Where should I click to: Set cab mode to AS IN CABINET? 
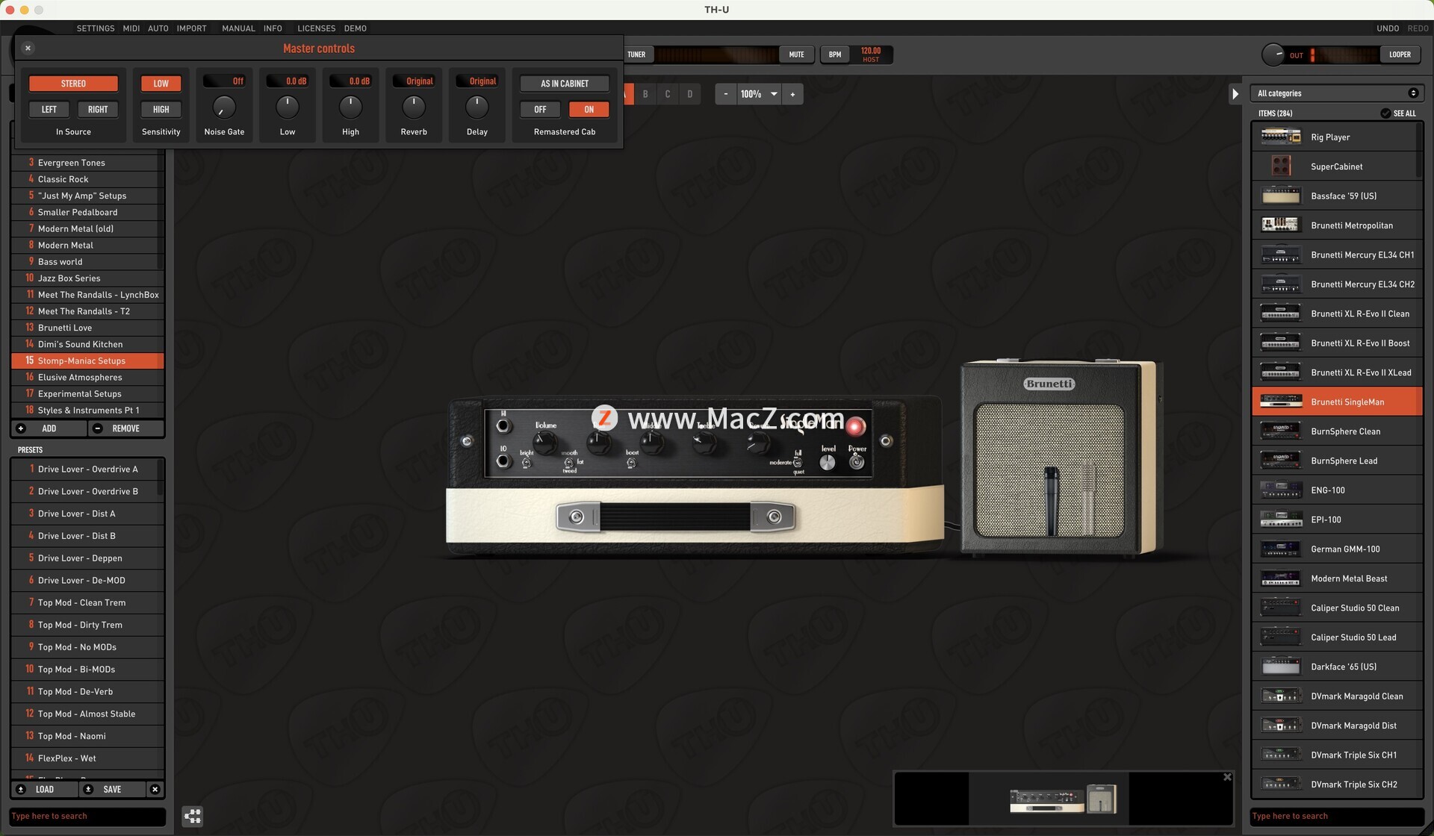pyautogui.click(x=564, y=84)
